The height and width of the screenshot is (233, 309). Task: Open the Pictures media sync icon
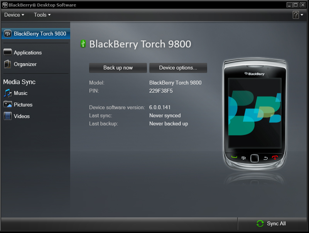click(x=8, y=105)
